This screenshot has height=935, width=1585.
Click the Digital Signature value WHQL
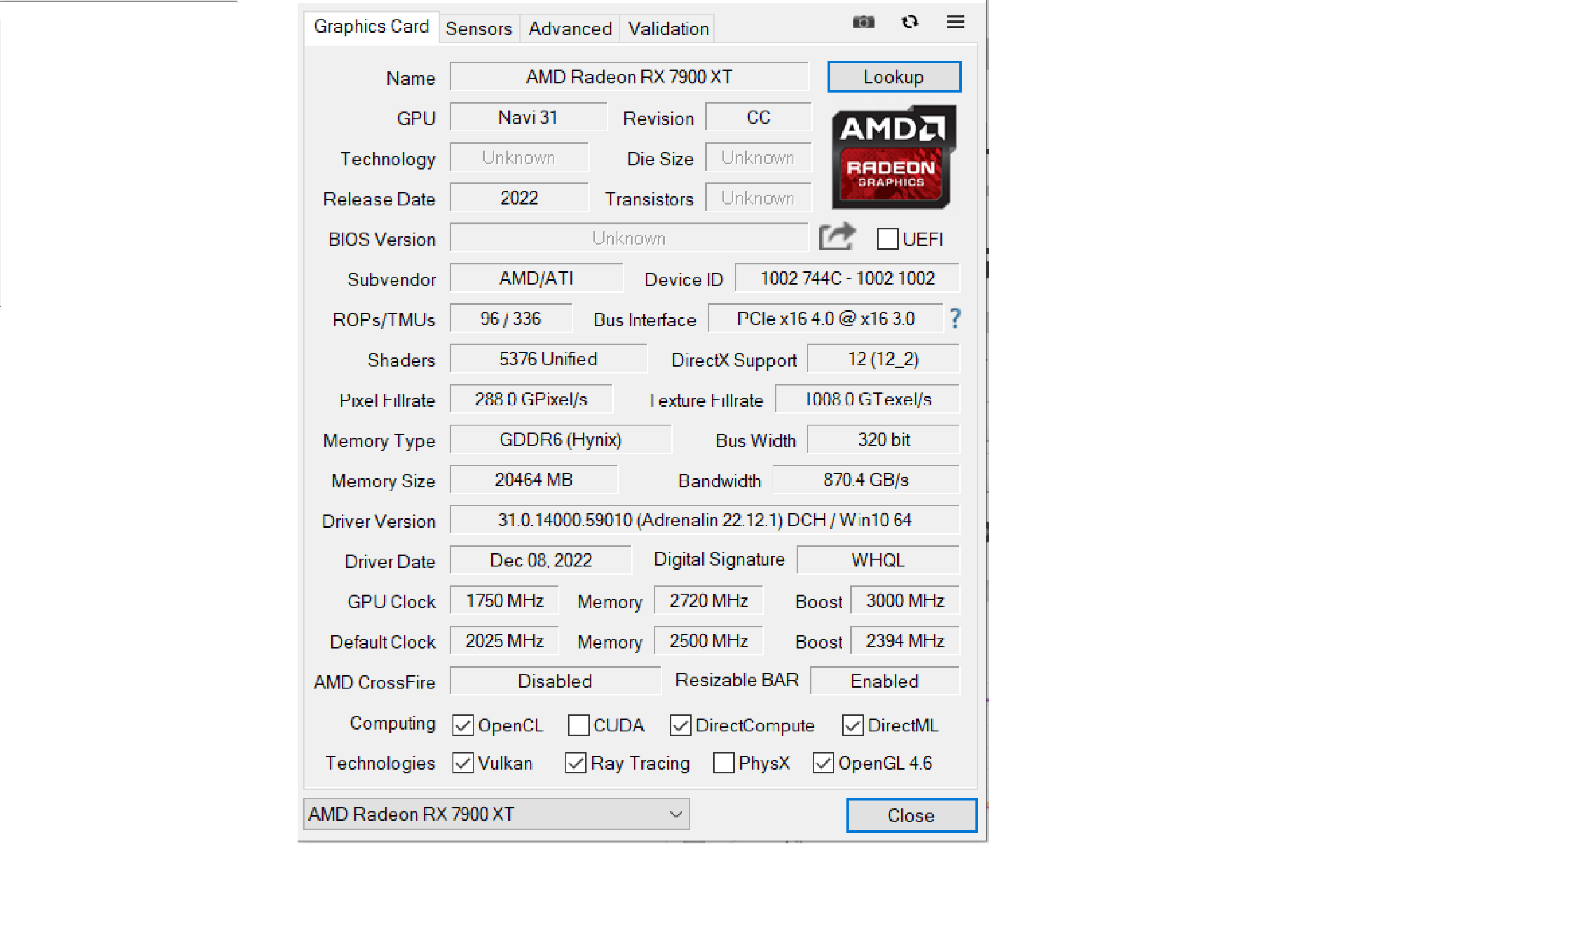pos(878,561)
